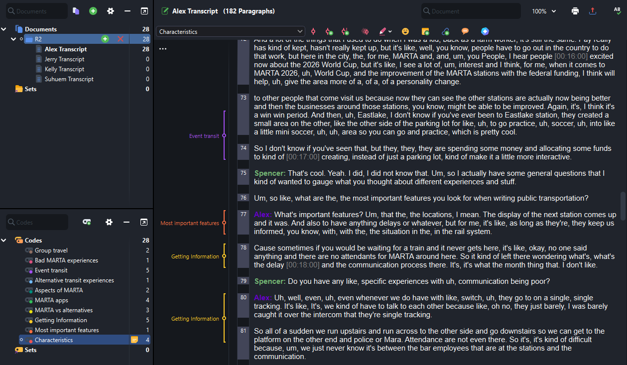Image resolution: width=627 pixels, height=365 pixels.
Task: Select the MARTA apps code
Action: coord(51,300)
